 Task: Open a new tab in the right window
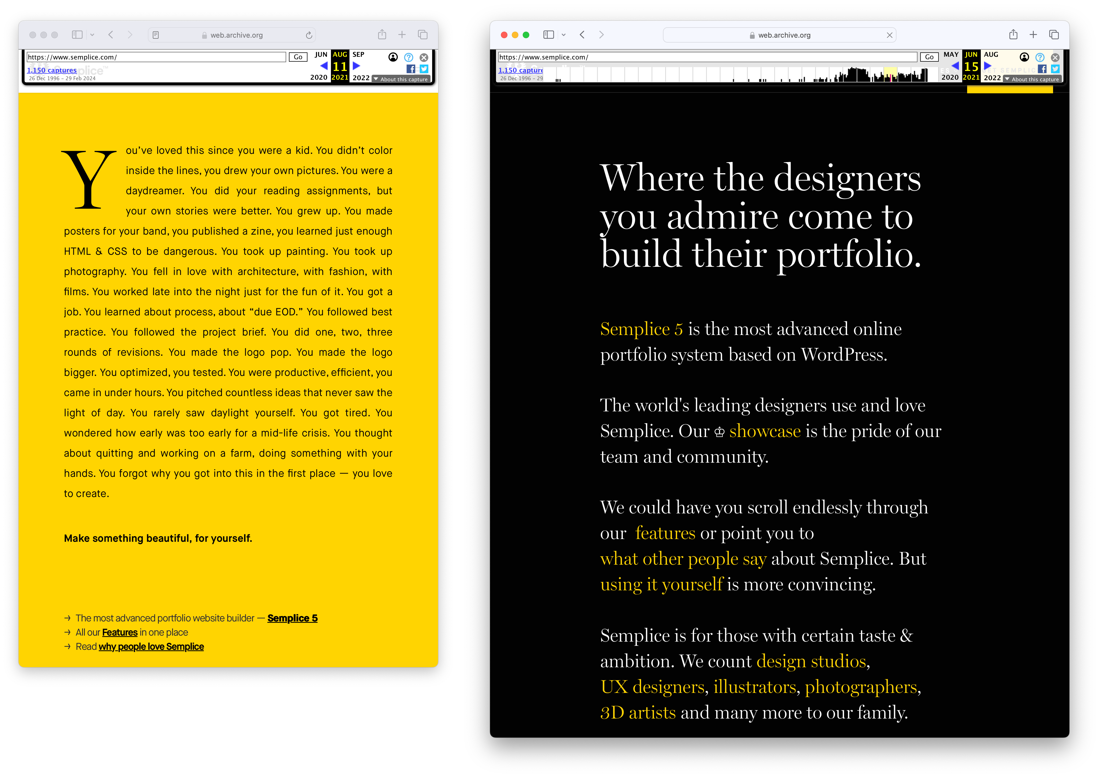click(1033, 34)
